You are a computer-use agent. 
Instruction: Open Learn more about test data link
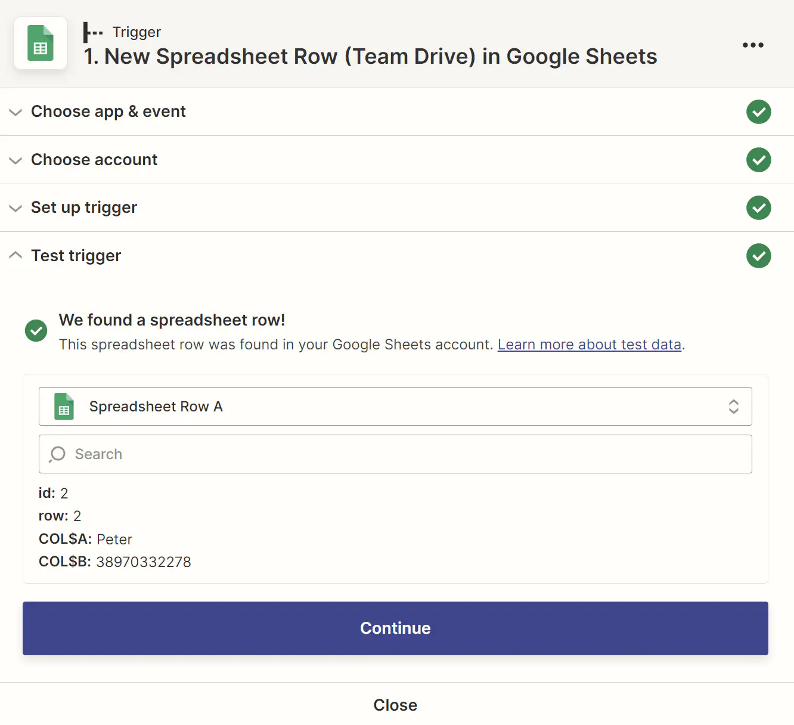(x=590, y=345)
